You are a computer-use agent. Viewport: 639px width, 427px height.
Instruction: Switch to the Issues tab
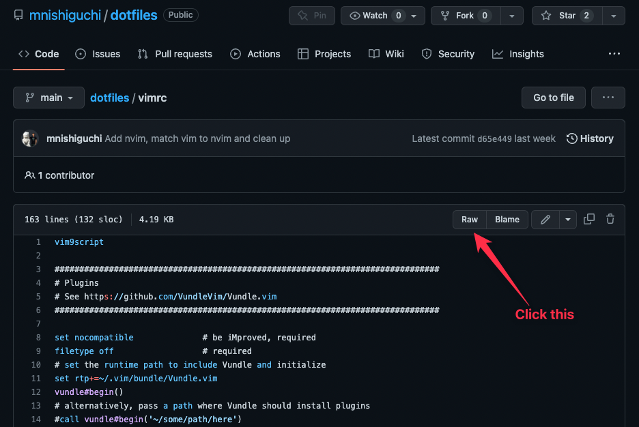click(98, 53)
